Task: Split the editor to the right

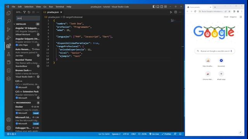Action: pos(176,12)
